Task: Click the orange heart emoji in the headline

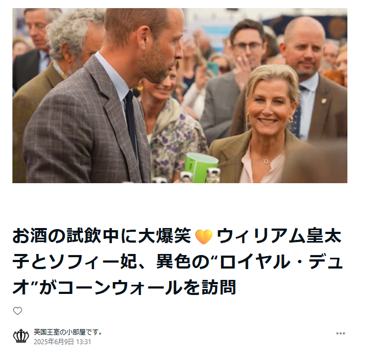Action: tap(204, 236)
